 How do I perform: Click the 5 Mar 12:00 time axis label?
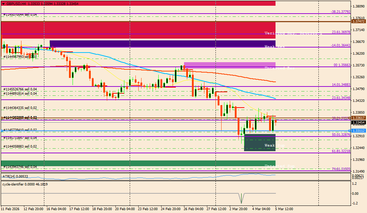(284, 209)
